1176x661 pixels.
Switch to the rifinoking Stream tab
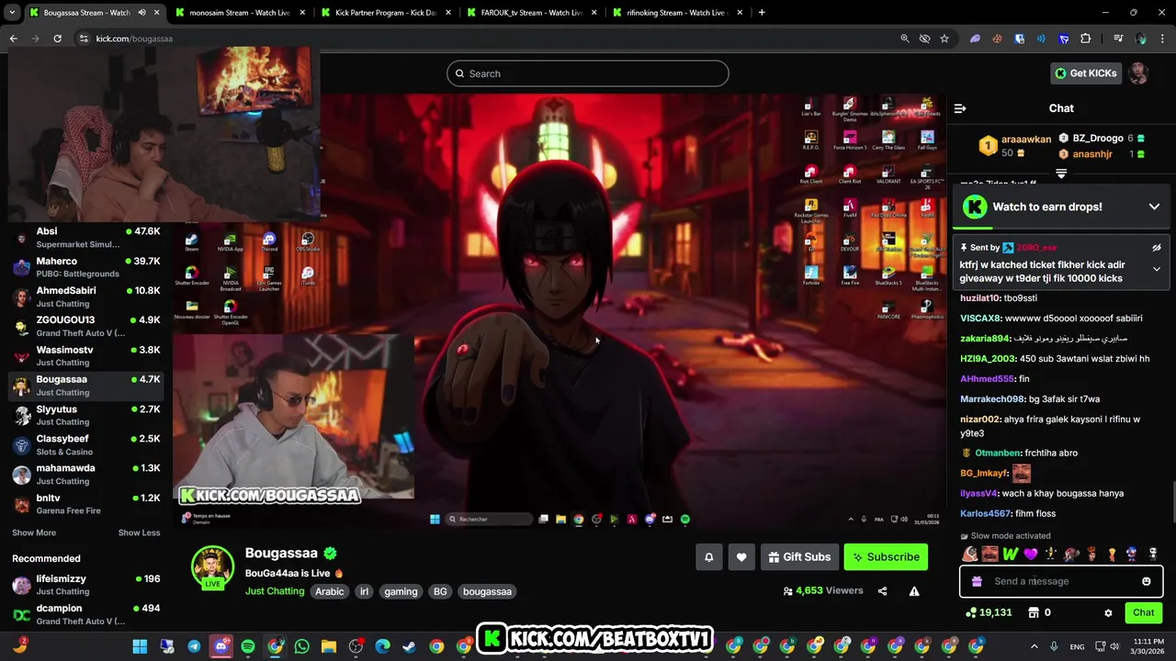[676, 13]
